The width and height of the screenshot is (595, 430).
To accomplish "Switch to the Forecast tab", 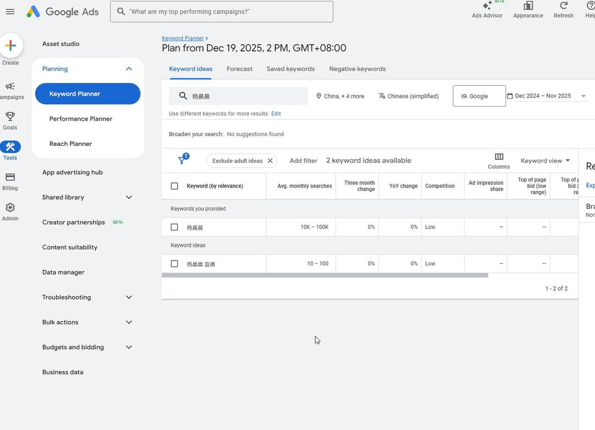I will click(239, 69).
